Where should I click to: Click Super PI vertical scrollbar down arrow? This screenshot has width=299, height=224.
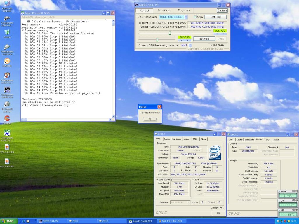click(x=114, y=116)
